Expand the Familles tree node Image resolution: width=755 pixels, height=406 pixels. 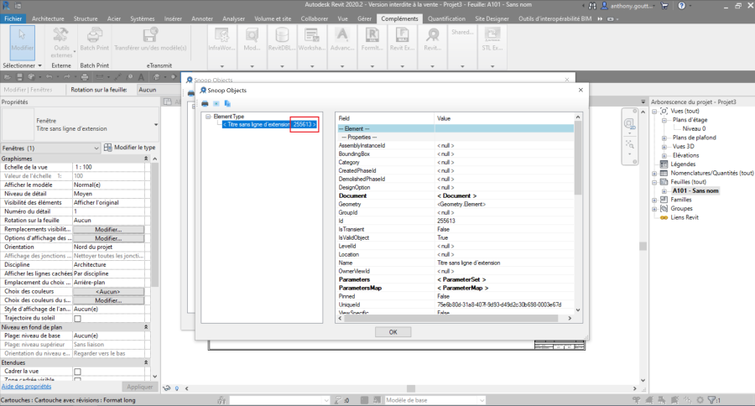(655, 200)
